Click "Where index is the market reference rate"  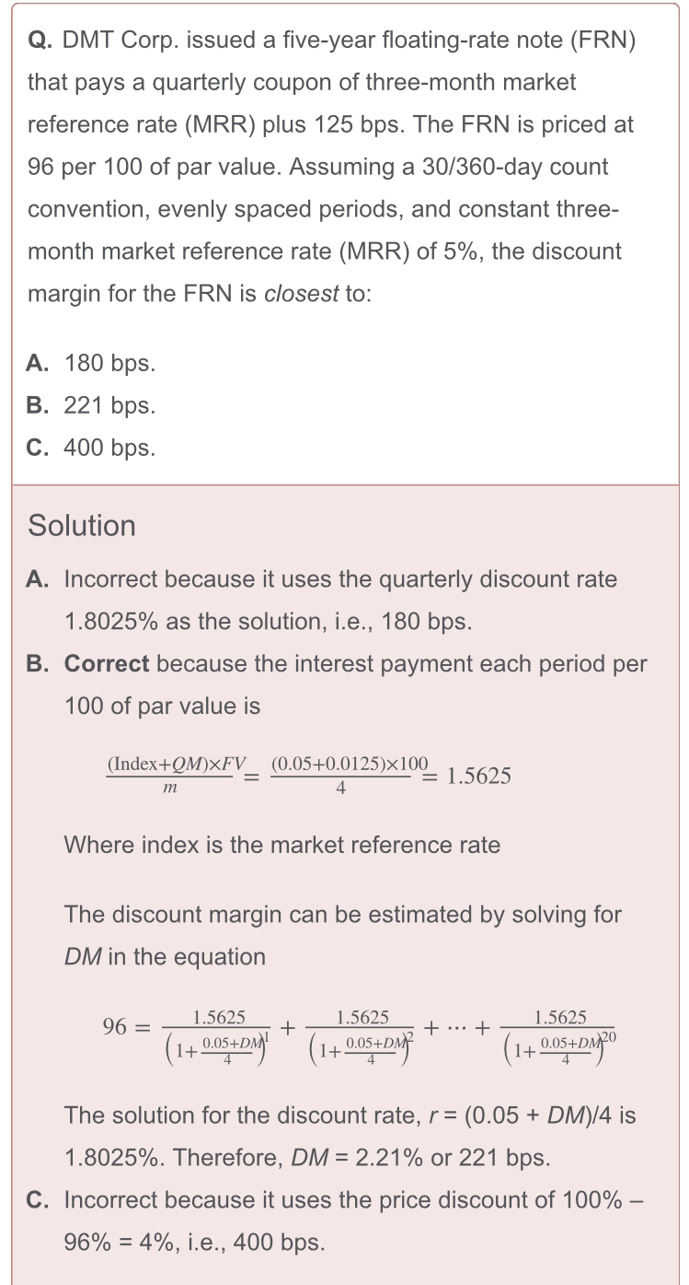282,845
